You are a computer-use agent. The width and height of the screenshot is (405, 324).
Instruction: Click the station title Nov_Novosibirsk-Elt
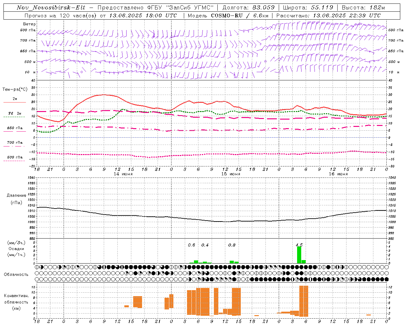(51, 8)
